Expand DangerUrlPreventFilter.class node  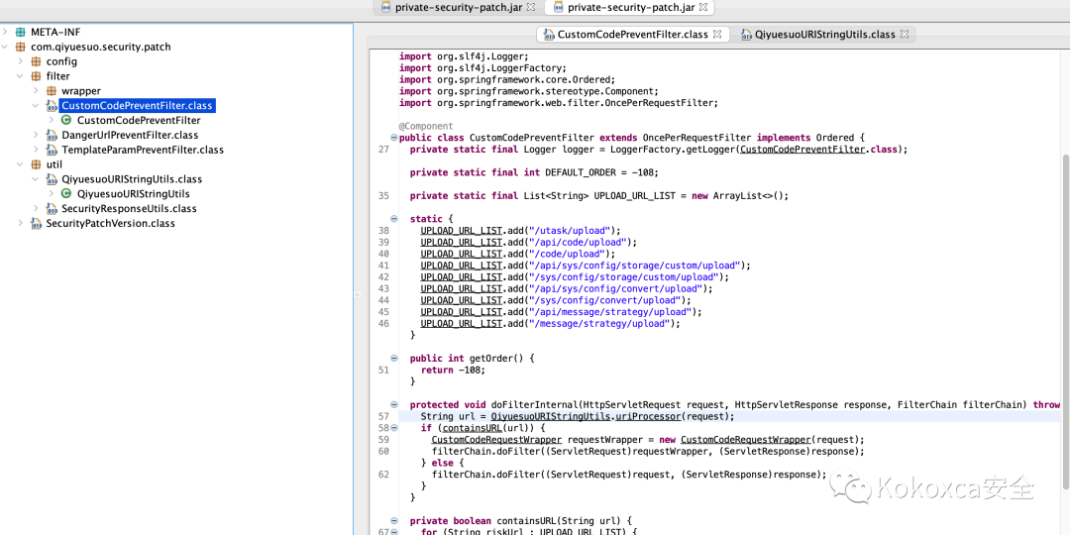tap(36, 135)
